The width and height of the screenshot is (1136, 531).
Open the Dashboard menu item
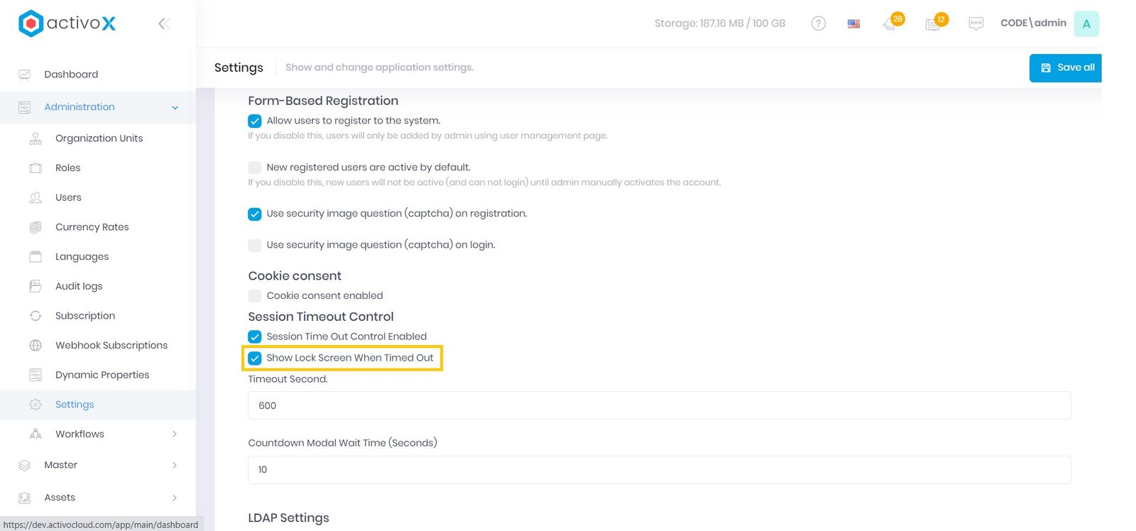[71, 75]
